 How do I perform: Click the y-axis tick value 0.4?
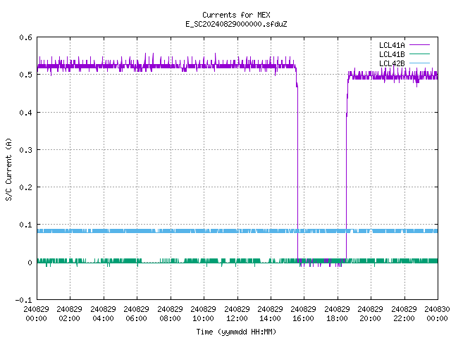pos(25,113)
